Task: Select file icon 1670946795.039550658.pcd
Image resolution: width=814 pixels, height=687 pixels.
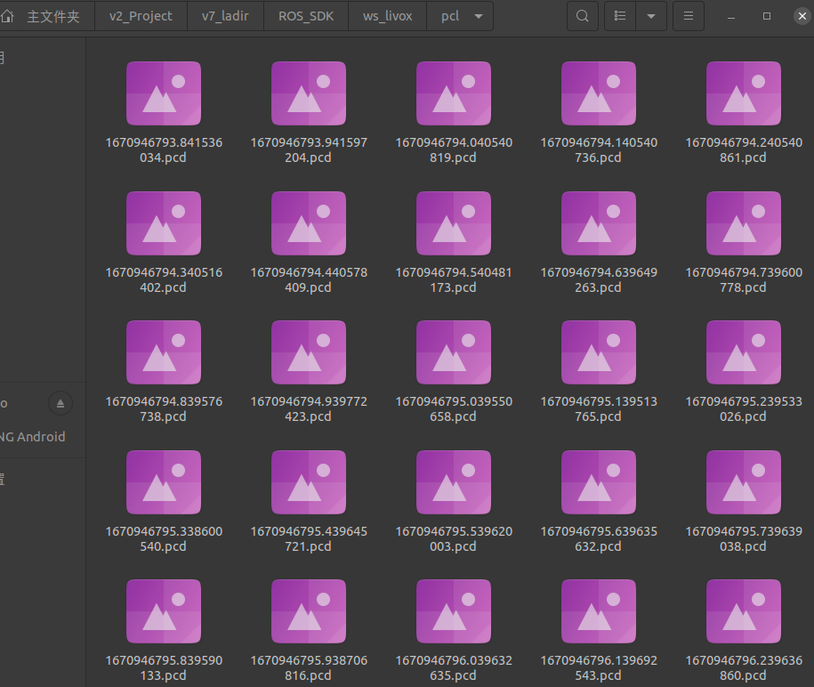Action: (454, 352)
